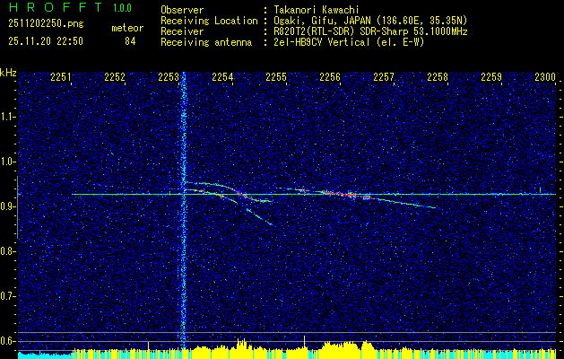Click the 2253 time marker

pos(169,77)
